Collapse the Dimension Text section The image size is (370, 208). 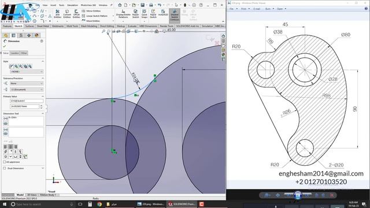tap(43, 113)
